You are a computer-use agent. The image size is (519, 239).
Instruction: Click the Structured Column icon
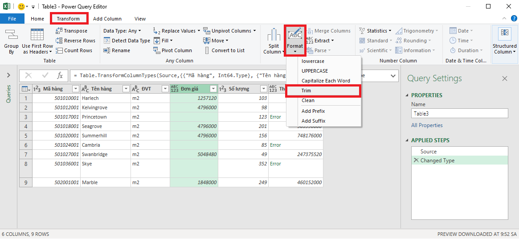coord(504,33)
